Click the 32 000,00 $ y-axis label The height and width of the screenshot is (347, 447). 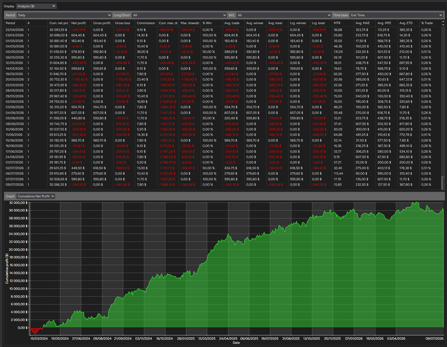pos(18,203)
